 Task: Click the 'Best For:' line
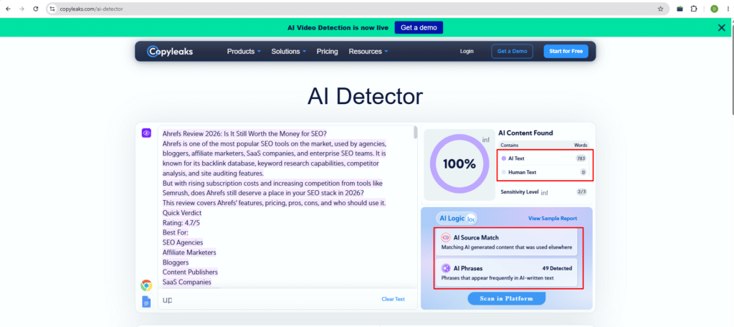[175, 232]
